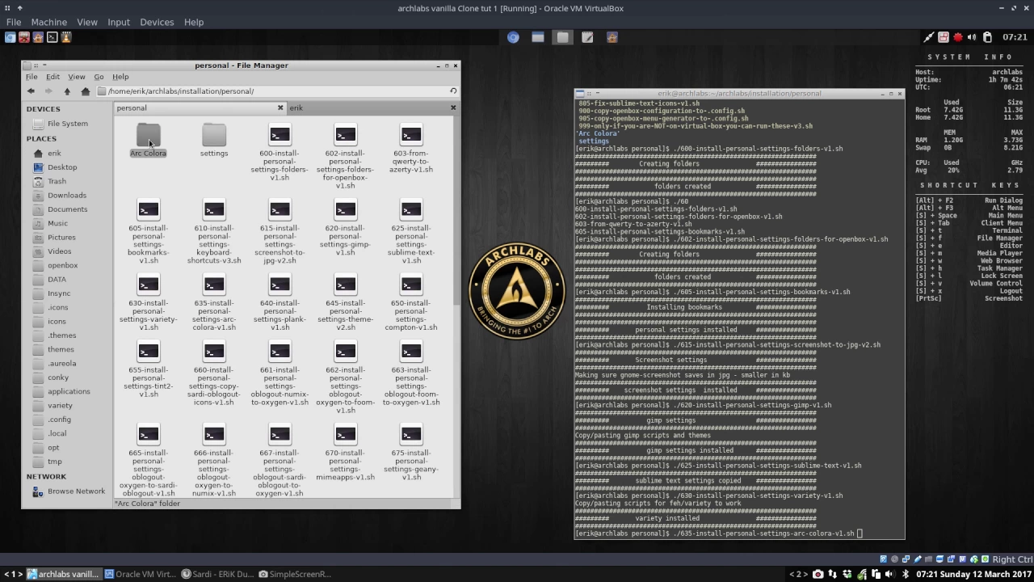Open the VirtualBox Input menu
The width and height of the screenshot is (1034, 582).
[x=119, y=22]
